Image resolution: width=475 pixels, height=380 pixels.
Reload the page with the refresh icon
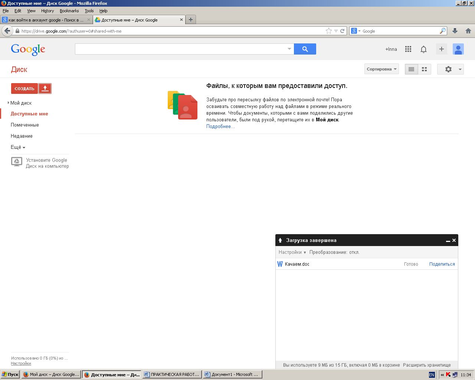pyautogui.click(x=342, y=31)
